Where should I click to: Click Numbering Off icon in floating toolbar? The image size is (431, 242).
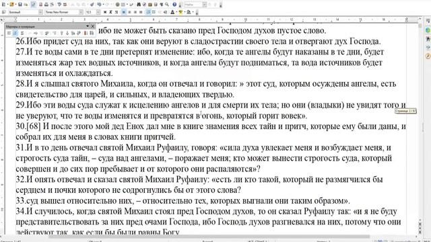pos(22,33)
